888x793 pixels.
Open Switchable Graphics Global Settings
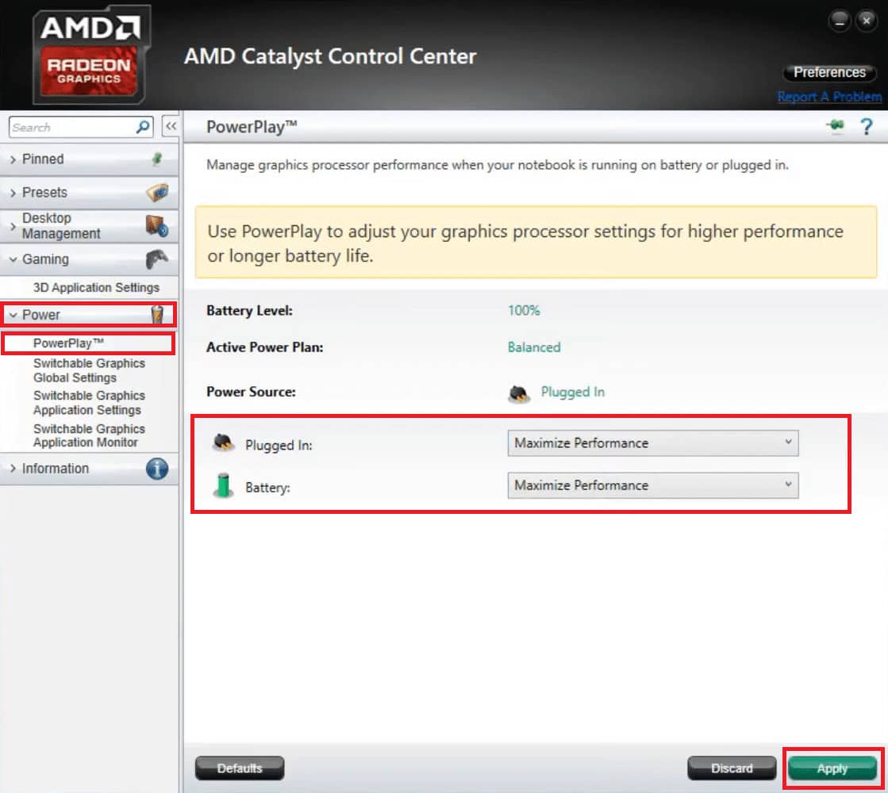pyautogui.click(x=89, y=370)
